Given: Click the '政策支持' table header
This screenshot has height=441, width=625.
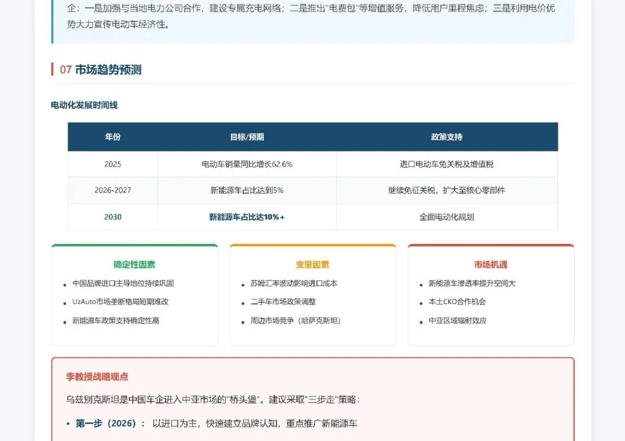Looking at the screenshot, I should tap(447, 137).
